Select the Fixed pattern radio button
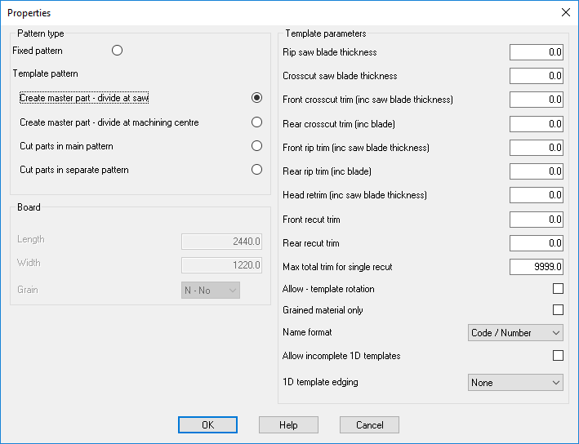The height and width of the screenshot is (444, 579). coord(117,50)
